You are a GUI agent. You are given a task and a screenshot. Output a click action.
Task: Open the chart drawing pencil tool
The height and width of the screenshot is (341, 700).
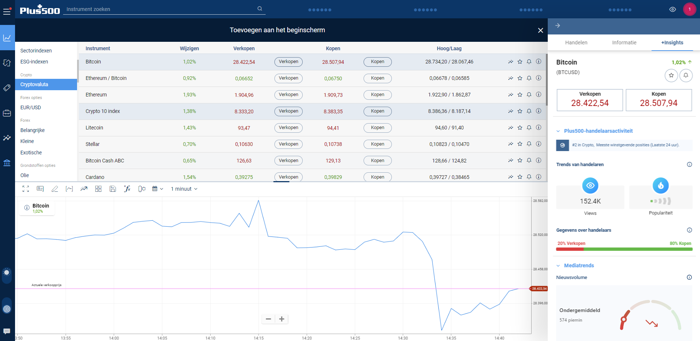(x=55, y=189)
